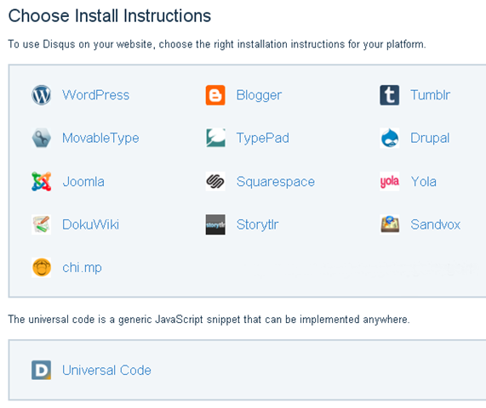Click the Drupal droplet icon

(x=390, y=138)
